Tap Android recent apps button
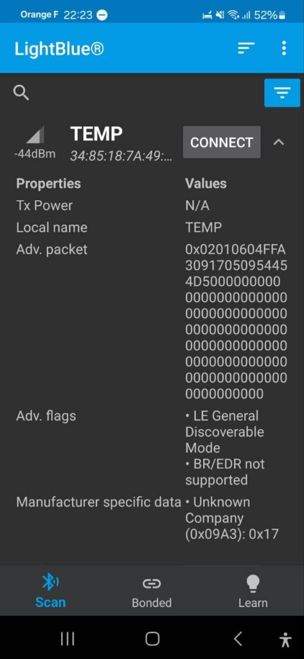 point(67,639)
